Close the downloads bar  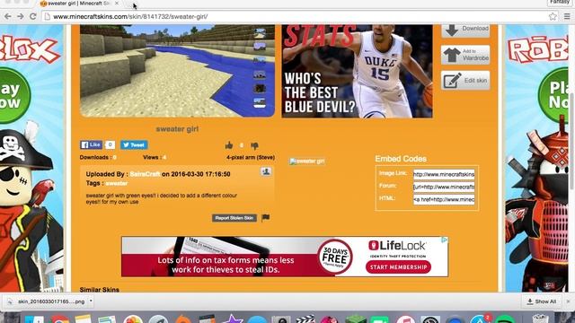tap(569, 301)
